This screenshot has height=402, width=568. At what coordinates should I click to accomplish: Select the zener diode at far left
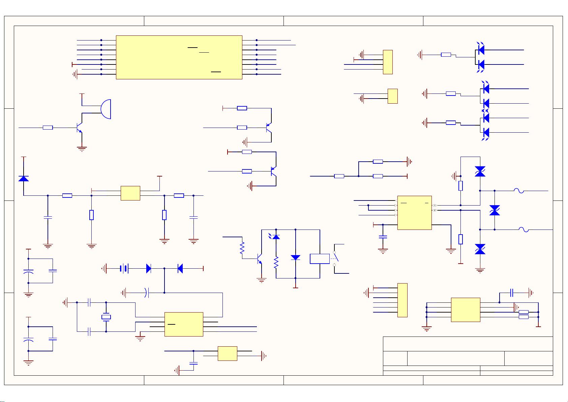(23, 179)
